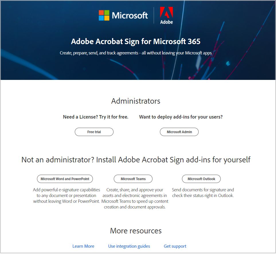Follow the Use integration guides link
Image resolution: width=276 pixels, height=254 pixels.
pos(129,246)
